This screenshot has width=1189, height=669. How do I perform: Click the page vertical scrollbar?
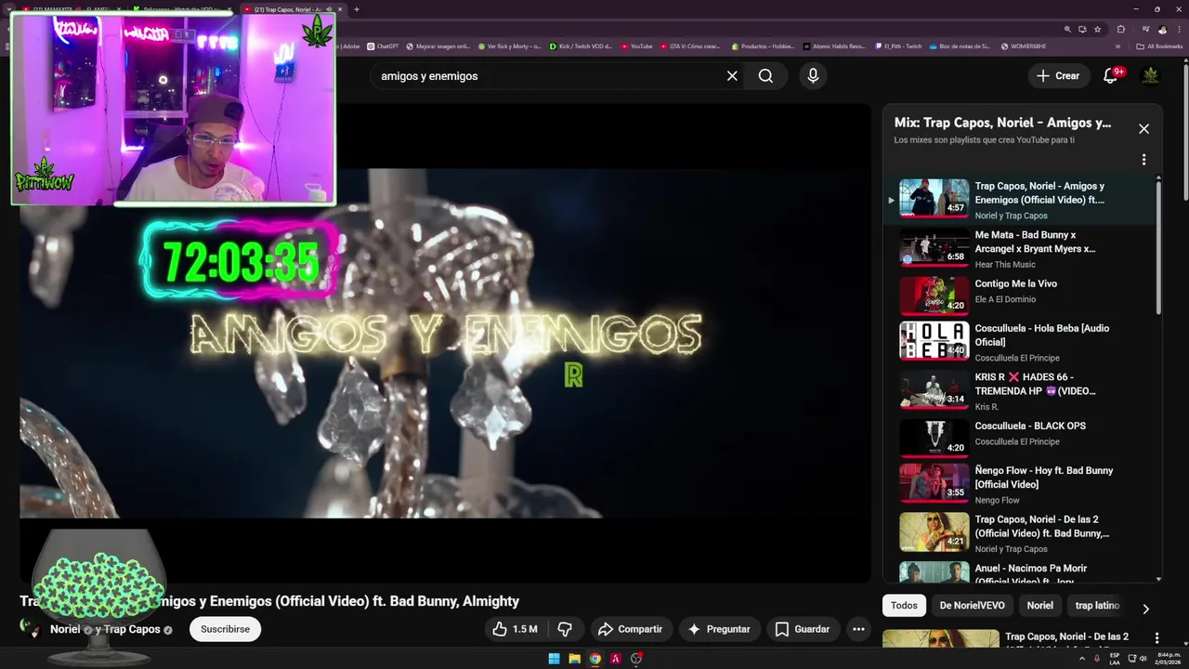pyautogui.click(x=1184, y=130)
